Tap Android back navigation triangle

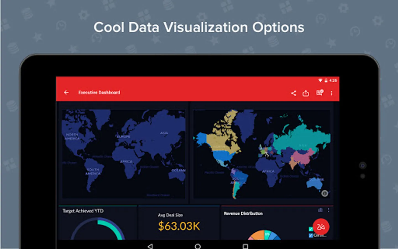point(150,246)
